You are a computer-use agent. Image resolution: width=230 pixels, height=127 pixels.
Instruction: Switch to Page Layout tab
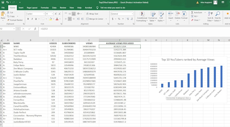coord(32,8)
